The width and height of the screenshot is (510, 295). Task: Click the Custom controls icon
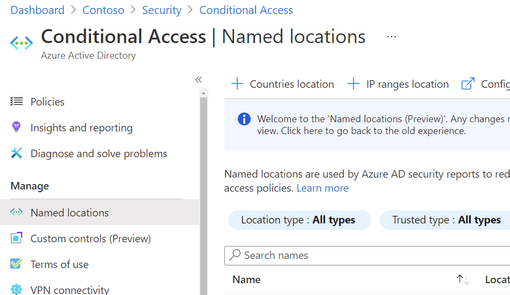pyautogui.click(x=16, y=238)
